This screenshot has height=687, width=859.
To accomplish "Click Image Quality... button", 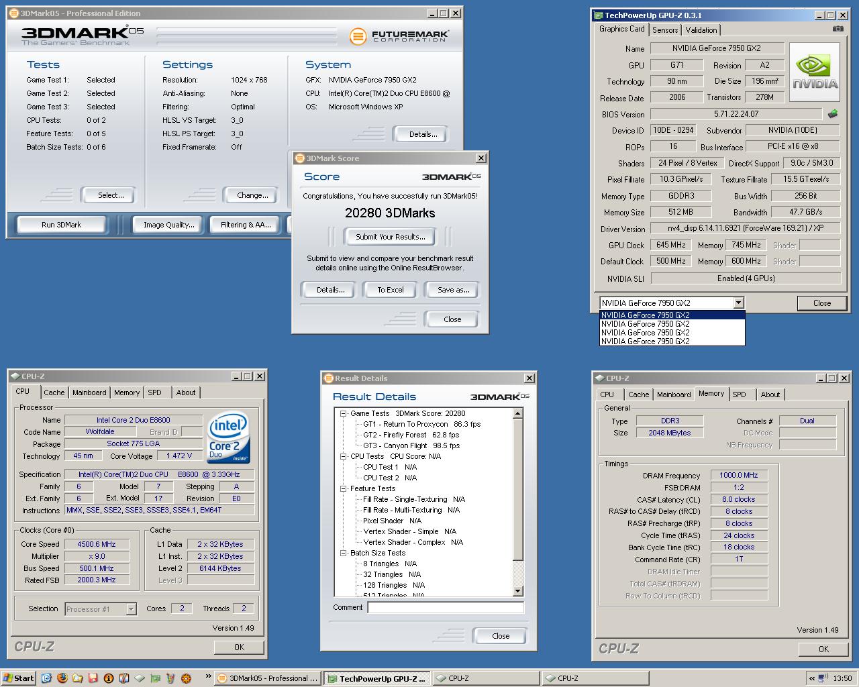I will [x=169, y=225].
